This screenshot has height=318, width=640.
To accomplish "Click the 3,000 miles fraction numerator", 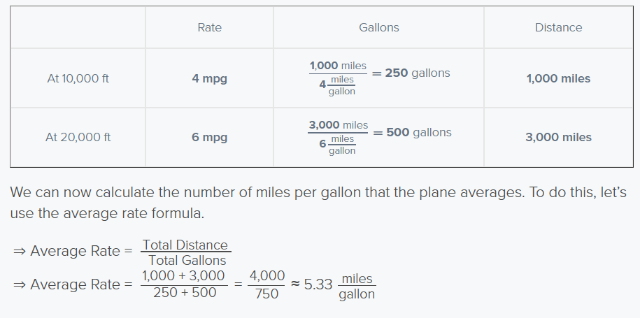I will coord(339,124).
